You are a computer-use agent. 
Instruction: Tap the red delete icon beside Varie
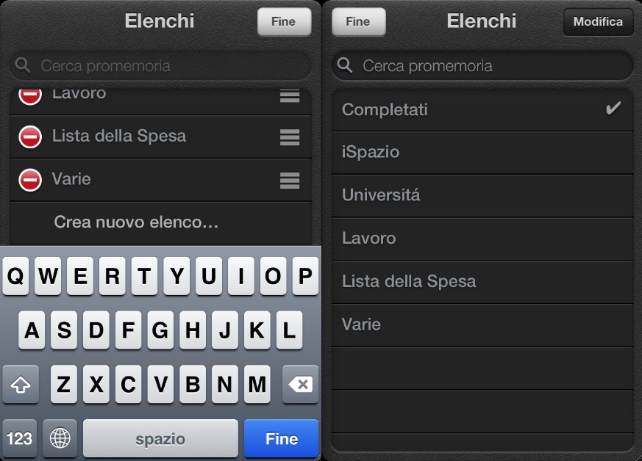coord(30,179)
